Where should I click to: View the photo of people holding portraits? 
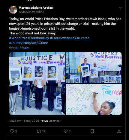(x=37, y=83)
